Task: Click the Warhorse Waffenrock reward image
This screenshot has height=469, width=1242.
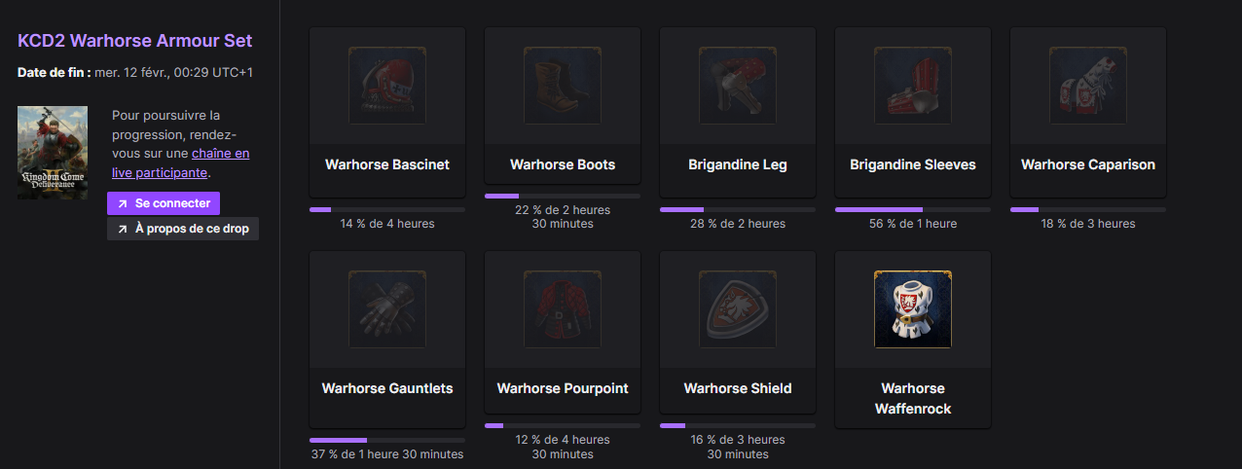Action: point(913,309)
